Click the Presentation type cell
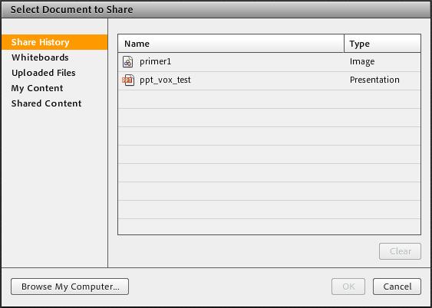The width and height of the screenshot is (432, 308). click(x=374, y=80)
